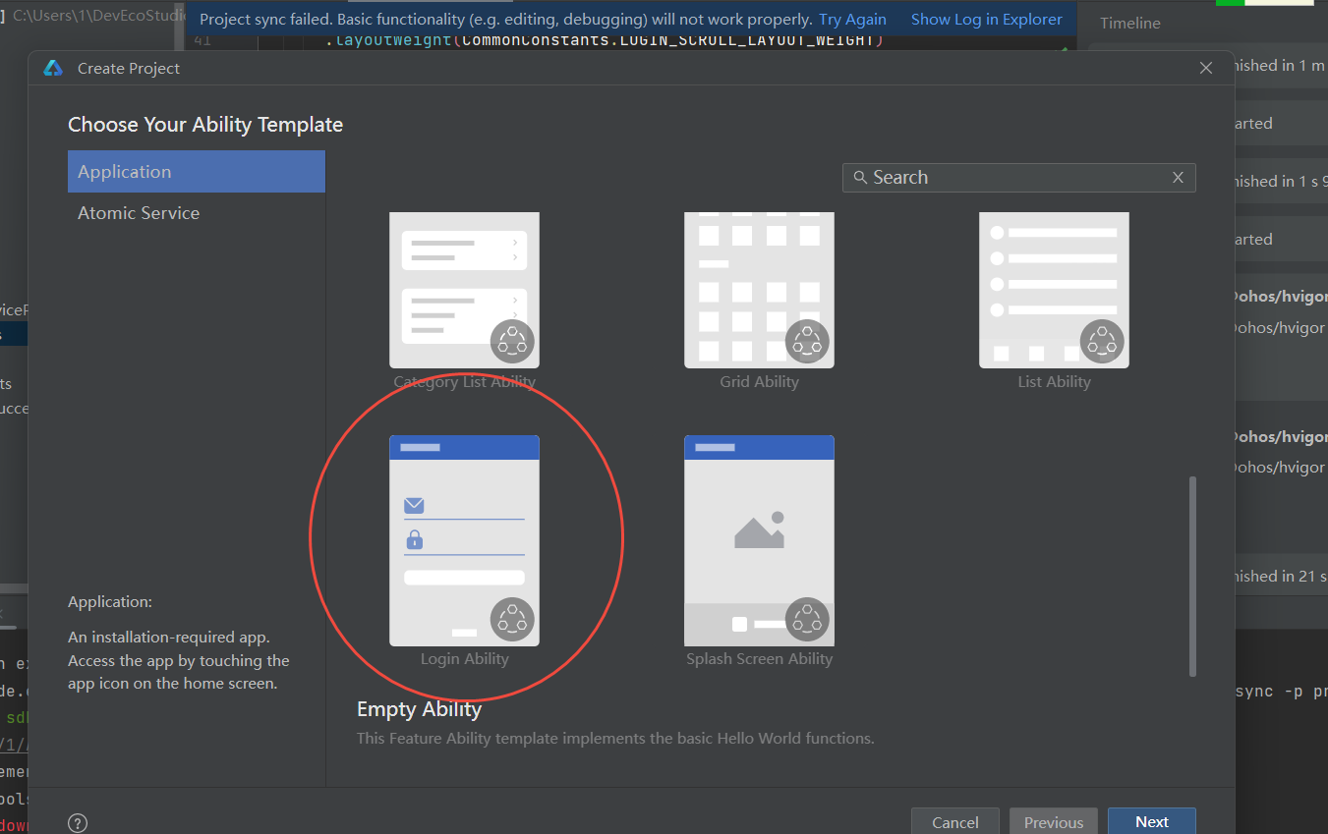
Task: Open help with the question mark icon
Action: coord(78,823)
